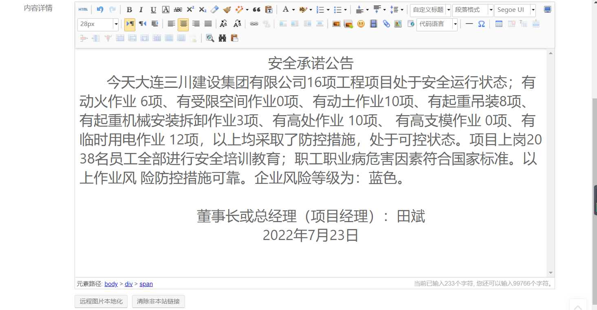
Task: Activate the format painter brush
Action: click(227, 10)
